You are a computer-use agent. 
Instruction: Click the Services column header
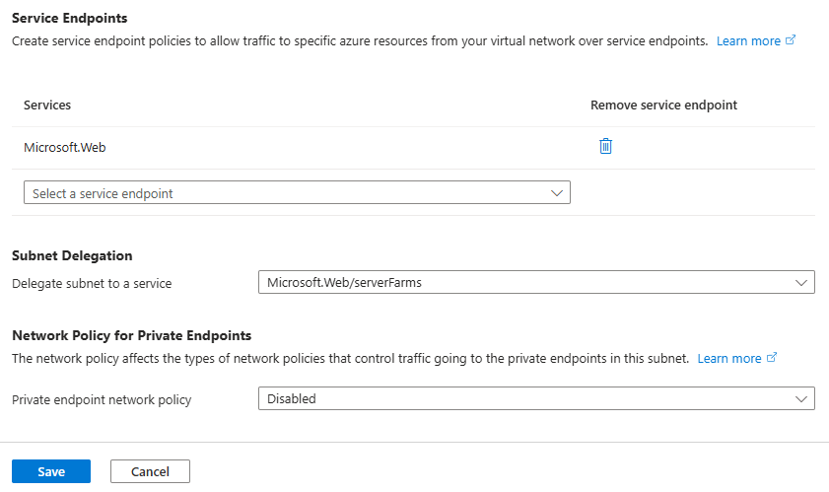(47, 105)
